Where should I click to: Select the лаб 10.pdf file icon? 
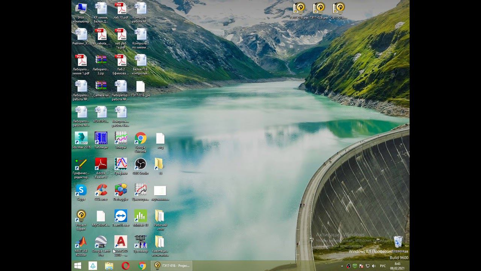pos(121,11)
